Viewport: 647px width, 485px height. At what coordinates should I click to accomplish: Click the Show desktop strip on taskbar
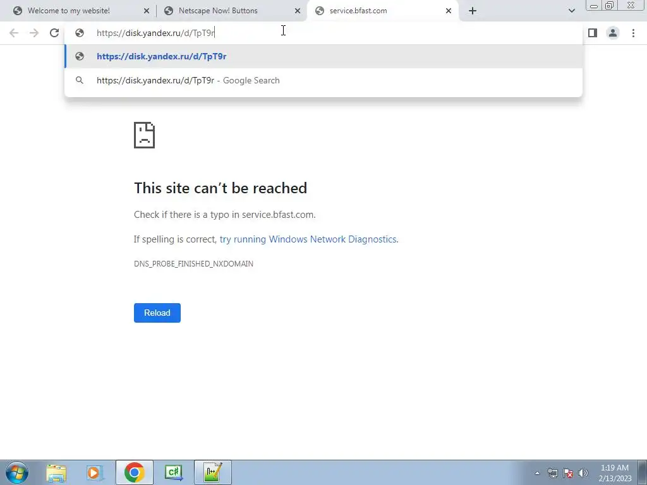click(x=642, y=472)
